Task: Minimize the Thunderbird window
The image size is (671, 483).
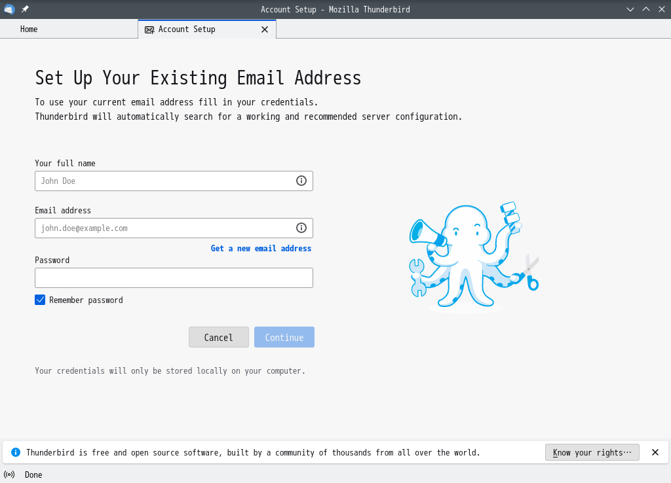Action: point(630,9)
